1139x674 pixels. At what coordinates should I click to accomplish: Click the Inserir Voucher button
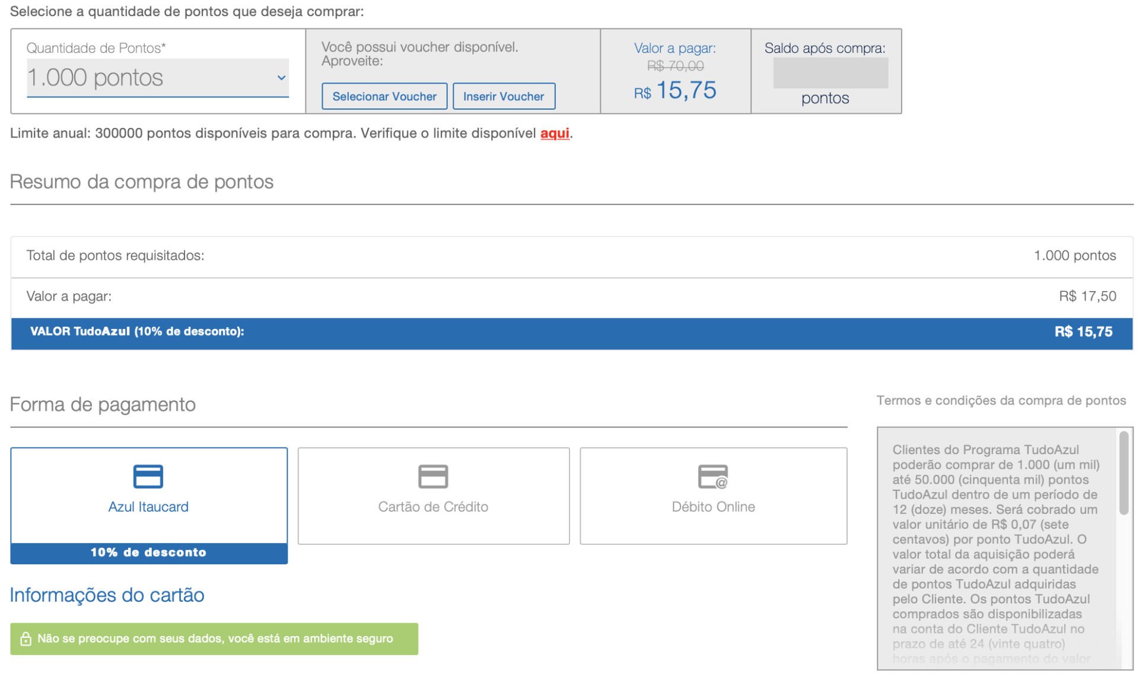click(504, 96)
